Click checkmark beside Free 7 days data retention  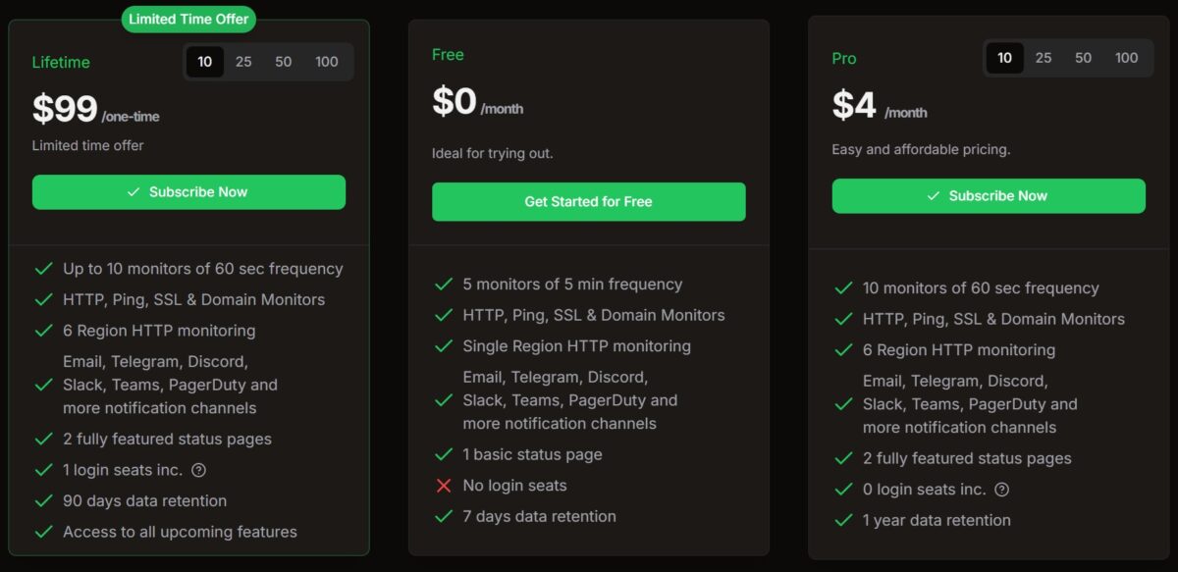point(444,516)
